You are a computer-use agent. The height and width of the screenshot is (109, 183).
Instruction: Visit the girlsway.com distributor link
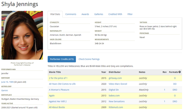click(115, 78)
